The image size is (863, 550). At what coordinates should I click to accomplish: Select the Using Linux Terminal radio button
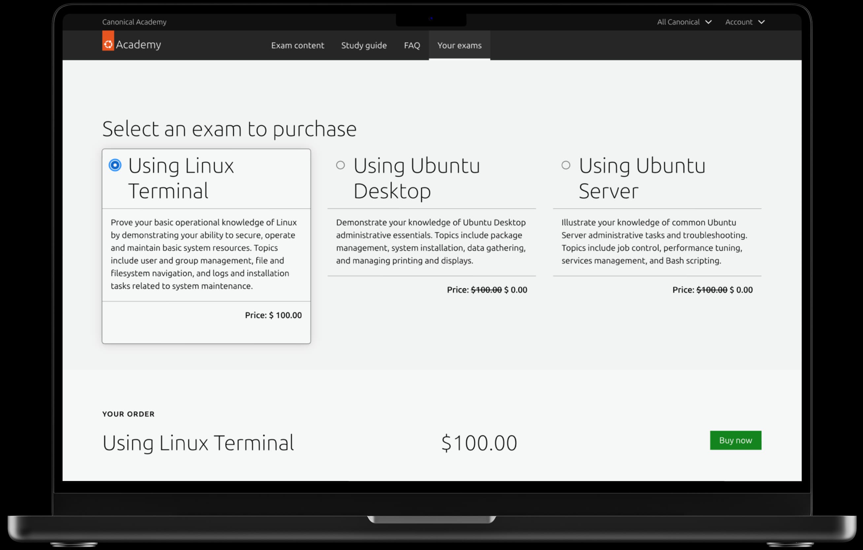pyautogui.click(x=115, y=165)
